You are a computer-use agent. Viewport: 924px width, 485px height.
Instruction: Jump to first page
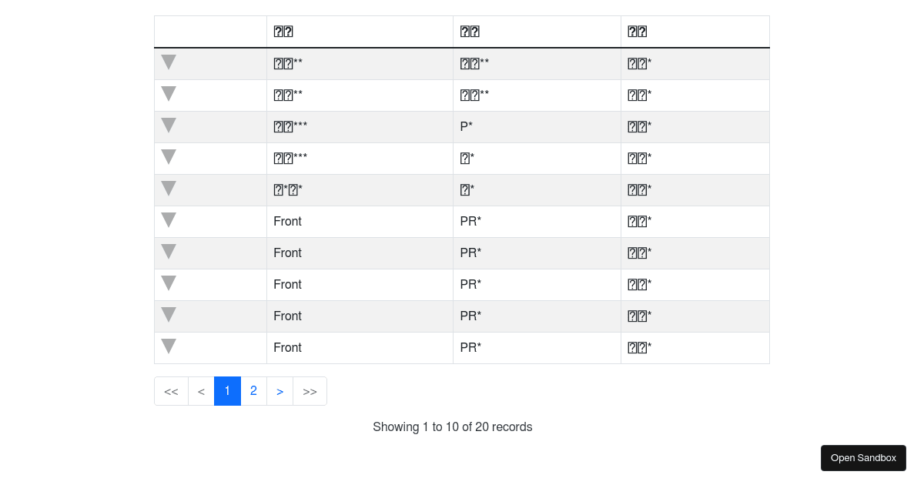pos(171,391)
